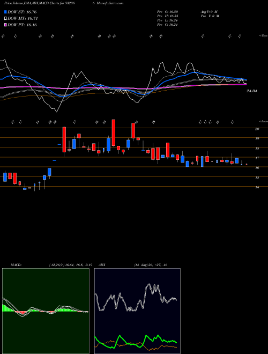The width and height of the screenshot is (268, 354).
Task: Click the price axis label 20
Action: point(257,129)
